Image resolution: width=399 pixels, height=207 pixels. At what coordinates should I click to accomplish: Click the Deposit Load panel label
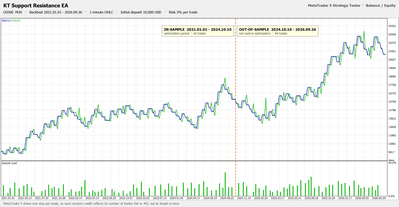tap(9, 163)
